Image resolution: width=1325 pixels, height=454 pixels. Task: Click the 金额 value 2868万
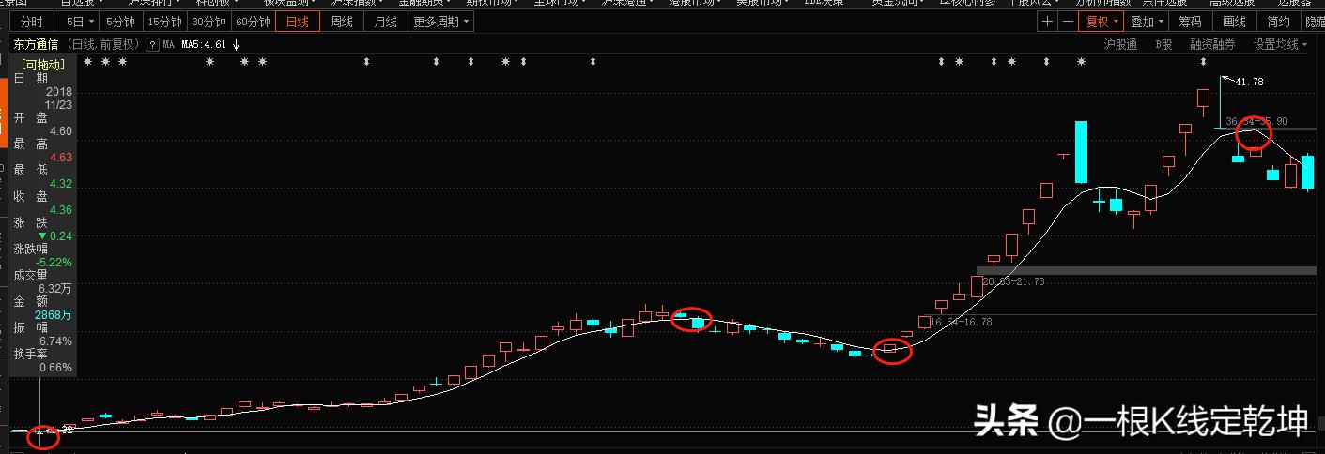point(54,315)
